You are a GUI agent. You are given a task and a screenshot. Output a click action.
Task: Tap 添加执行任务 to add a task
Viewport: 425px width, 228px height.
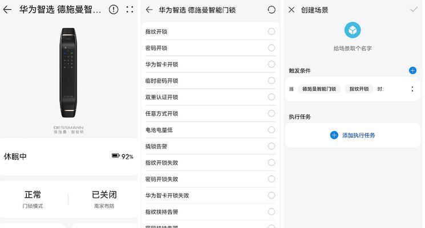pos(353,135)
